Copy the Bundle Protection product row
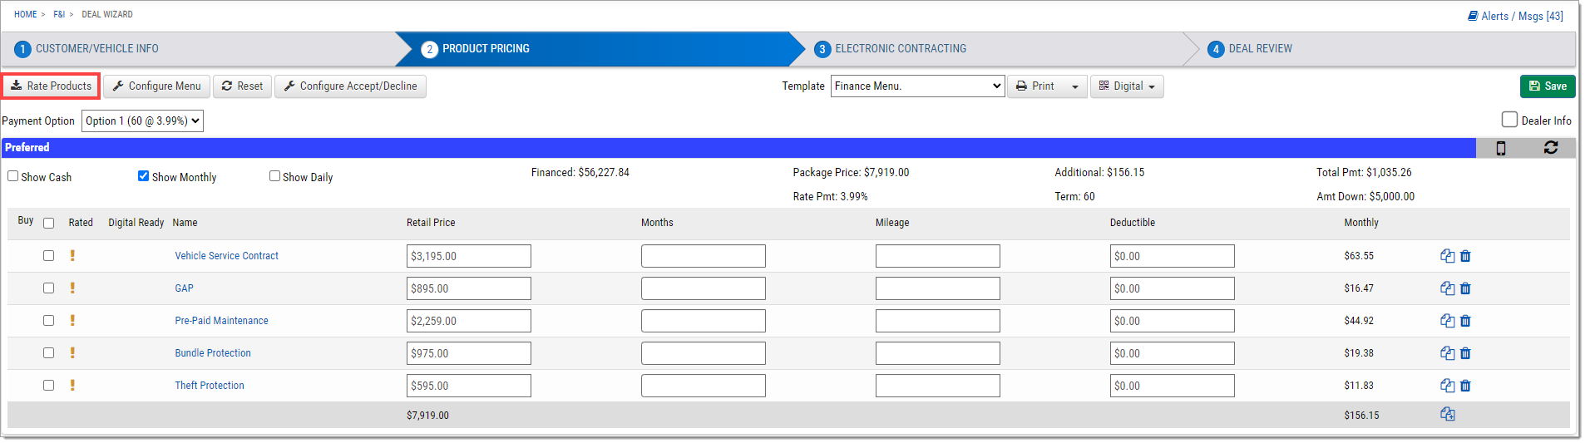Image resolution: width=1585 pixels, height=443 pixels. pos(1448,353)
